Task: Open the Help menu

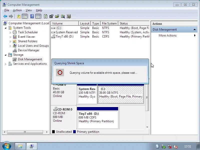Action: [39, 10]
